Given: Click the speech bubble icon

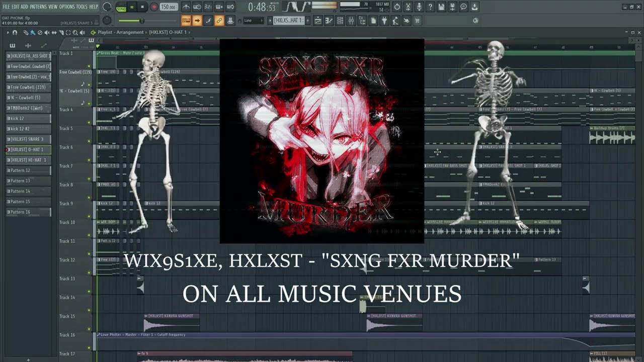Looking at the screenshot, I should 463,7.
